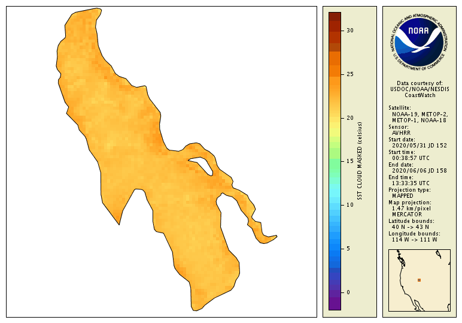Click the 'CoastWatch' text

click(x=420, y=95)
